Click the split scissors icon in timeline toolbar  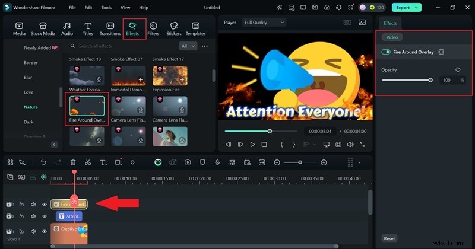pyautogui.click(x=88, y=162)
